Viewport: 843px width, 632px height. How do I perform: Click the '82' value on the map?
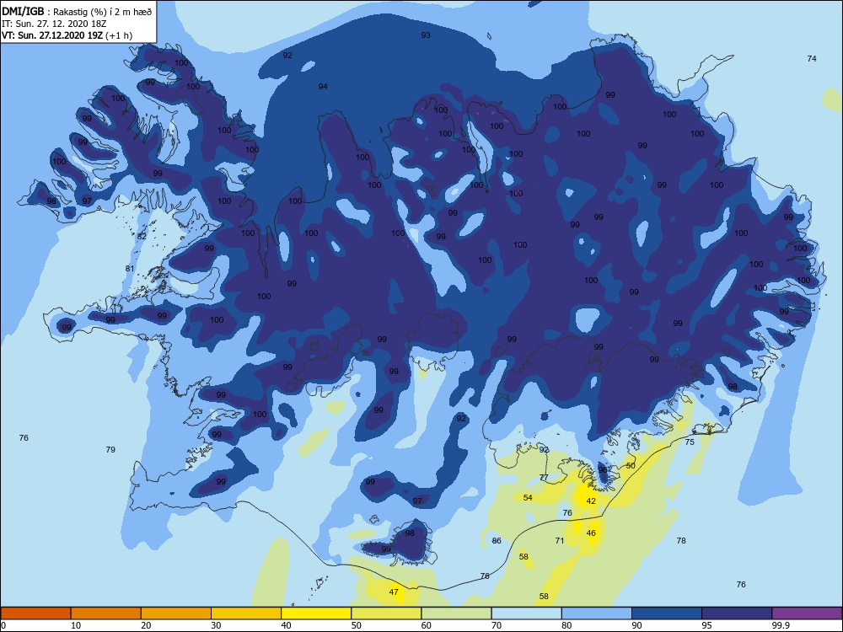142,237
